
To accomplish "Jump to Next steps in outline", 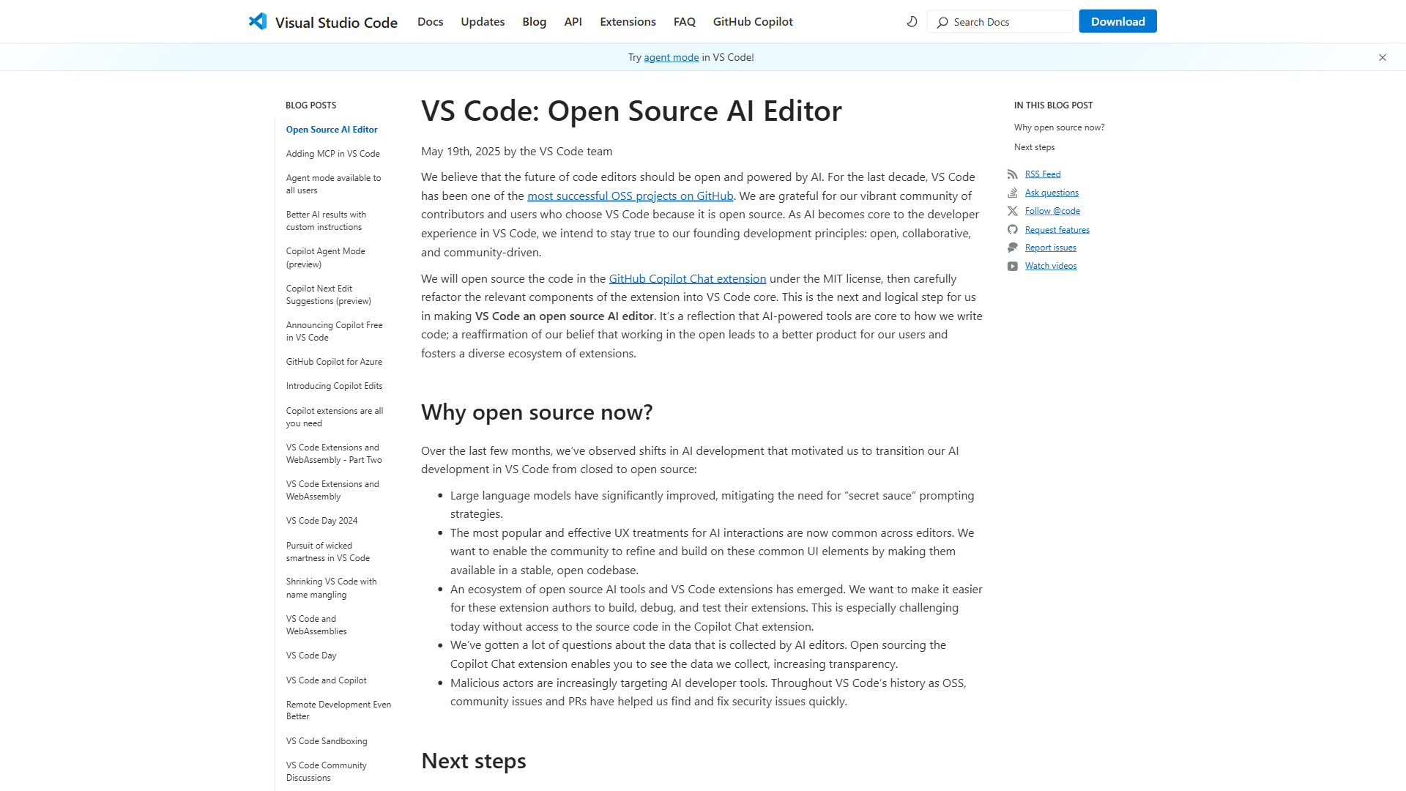I will pos(1034,147).
